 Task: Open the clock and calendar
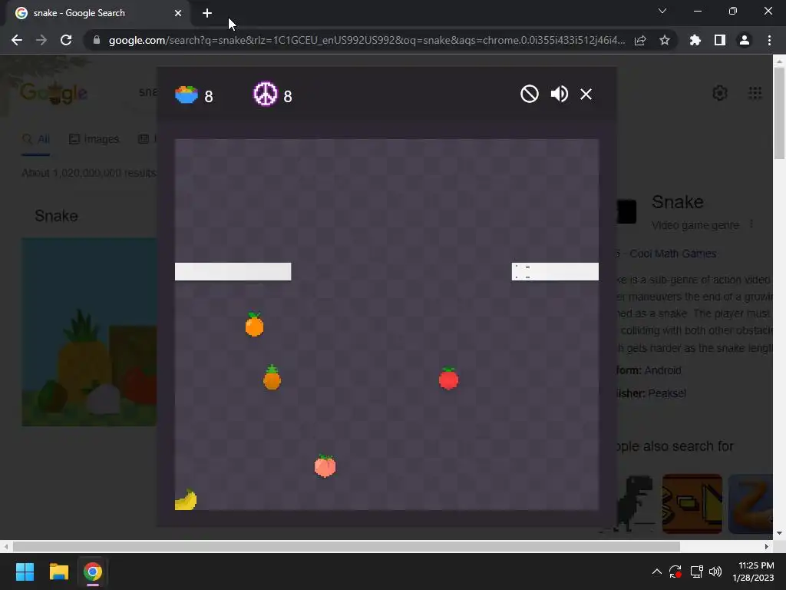(754, 572)
